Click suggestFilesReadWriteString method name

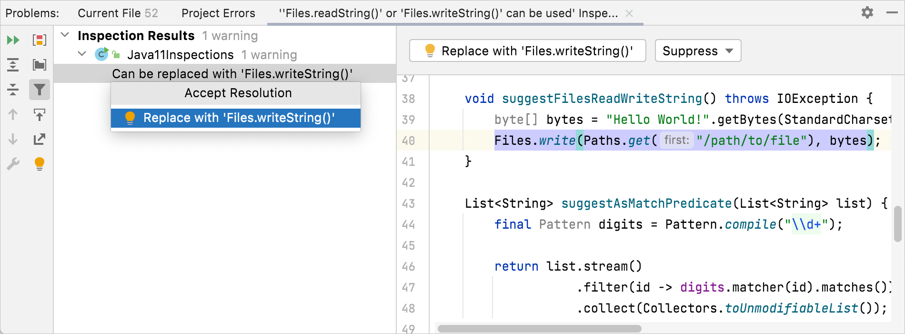click(x=602, y=99)
